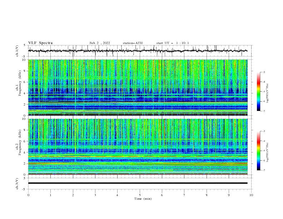This screenshot has height=219, width=283.
Task: Click the "7" tick label on the Time axis
Action: (x=184, y=195)
